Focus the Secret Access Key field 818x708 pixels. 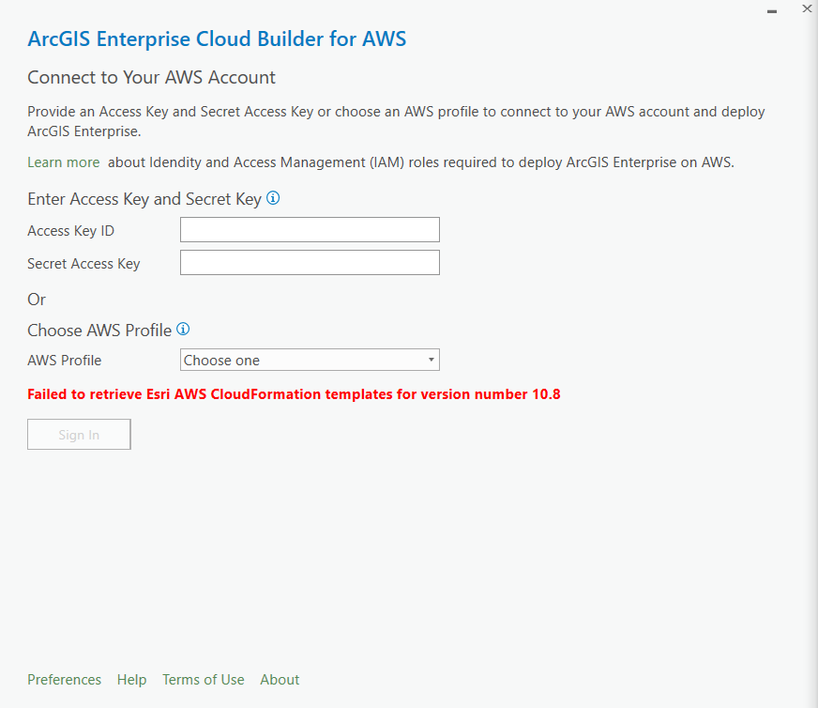pos(310,263)
